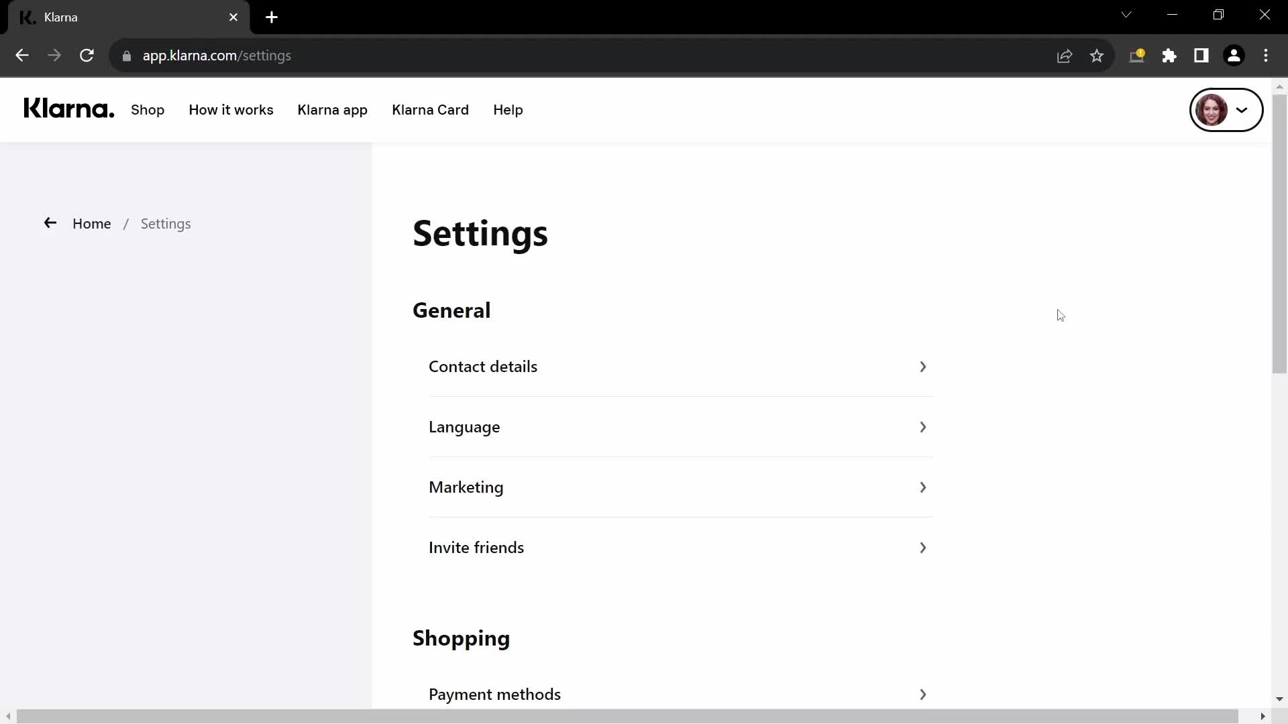Click the browser forward arrow
Viewport: 1288px width, 724px height.
pyautogui.click(x=54, y=56)
